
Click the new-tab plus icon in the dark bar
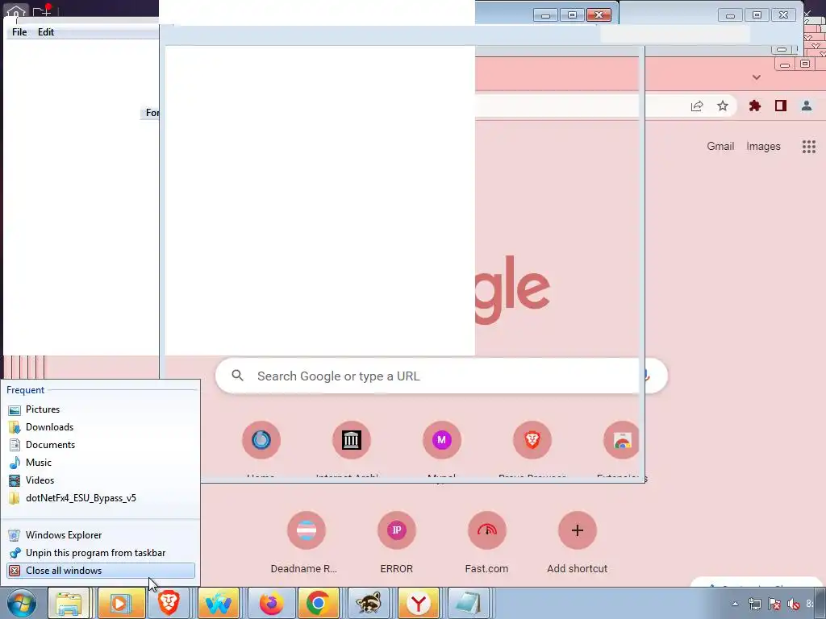(42, 10)
